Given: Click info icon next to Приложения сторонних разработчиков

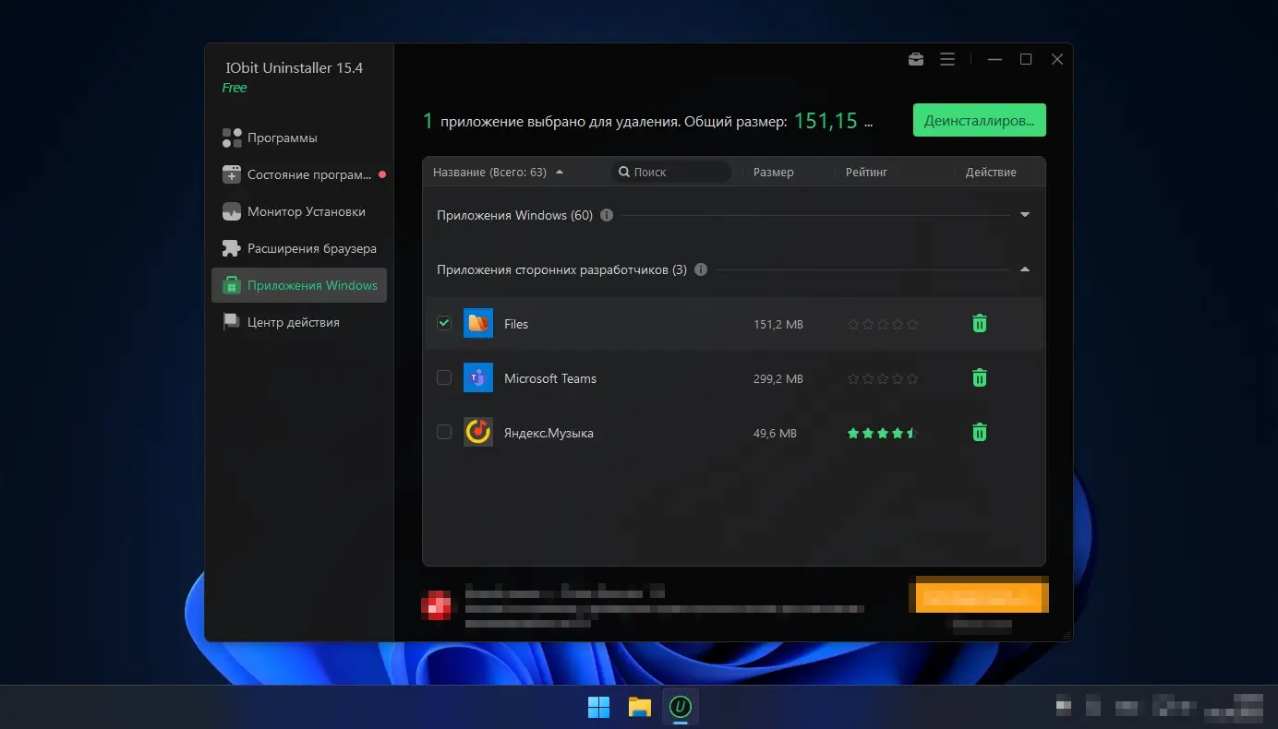Looking at the screenshot, I should point(701,269).
